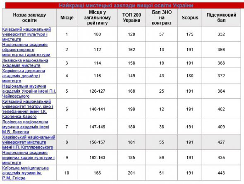Select the final score cell '332'
The height and width of the screenshot is (184, 244).
pyautogui.click(x=221, y=34)
